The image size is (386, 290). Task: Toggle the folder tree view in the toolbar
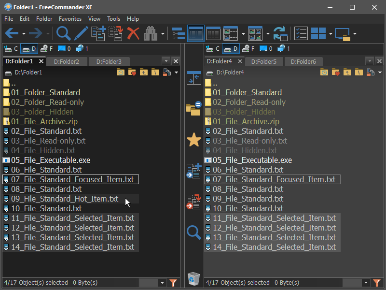[178, 33]
